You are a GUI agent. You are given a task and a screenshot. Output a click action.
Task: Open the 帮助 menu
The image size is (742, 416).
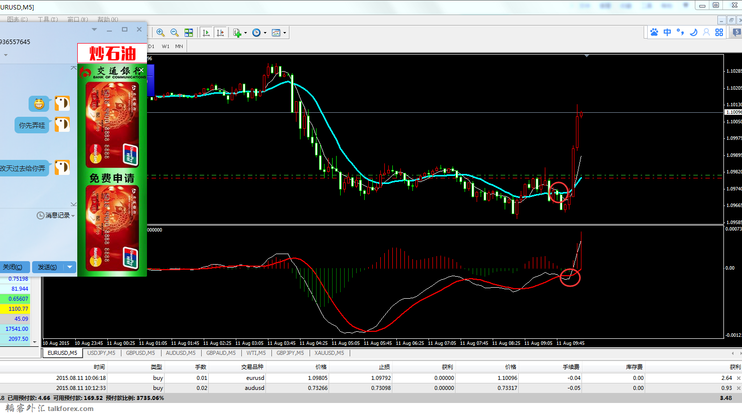[107, 20]
